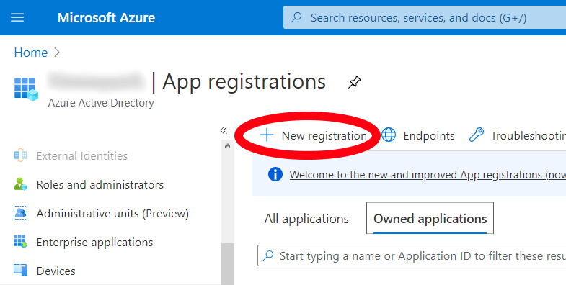Image resolution: width=566 pixels, height=285 pixels.
Task: Open Troubleshooting
Action: click(x=517, y=135)
